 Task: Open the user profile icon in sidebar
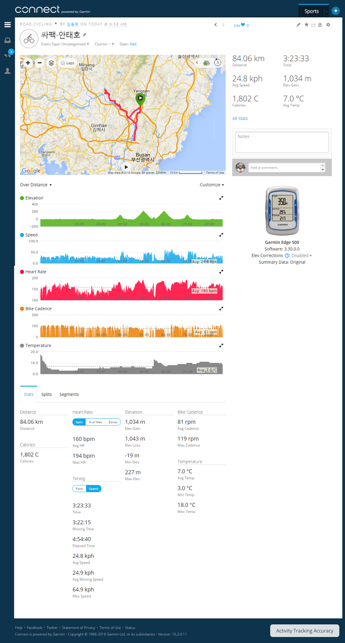click(8, 71)
